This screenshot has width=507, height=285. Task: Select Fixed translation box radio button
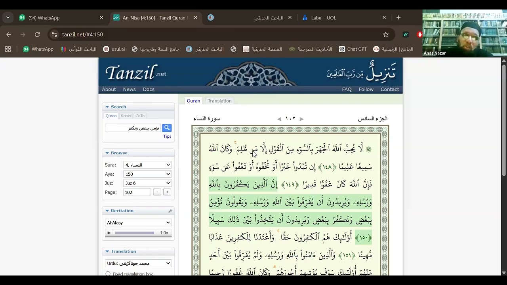pos(108,274)
